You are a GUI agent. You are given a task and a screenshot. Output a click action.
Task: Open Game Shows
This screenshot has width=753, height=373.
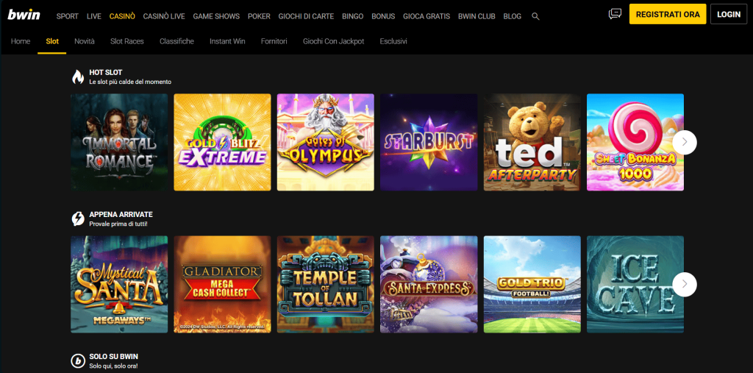click(x=216, y=16)
